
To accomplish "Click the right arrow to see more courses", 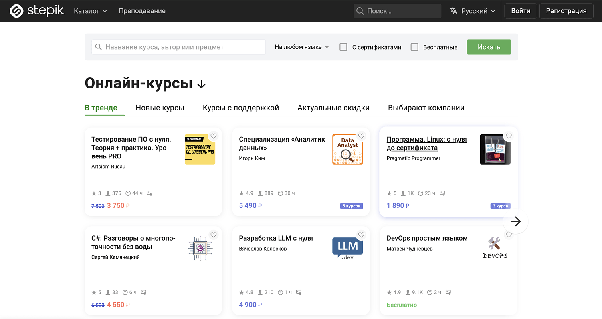I will (515, 221).
